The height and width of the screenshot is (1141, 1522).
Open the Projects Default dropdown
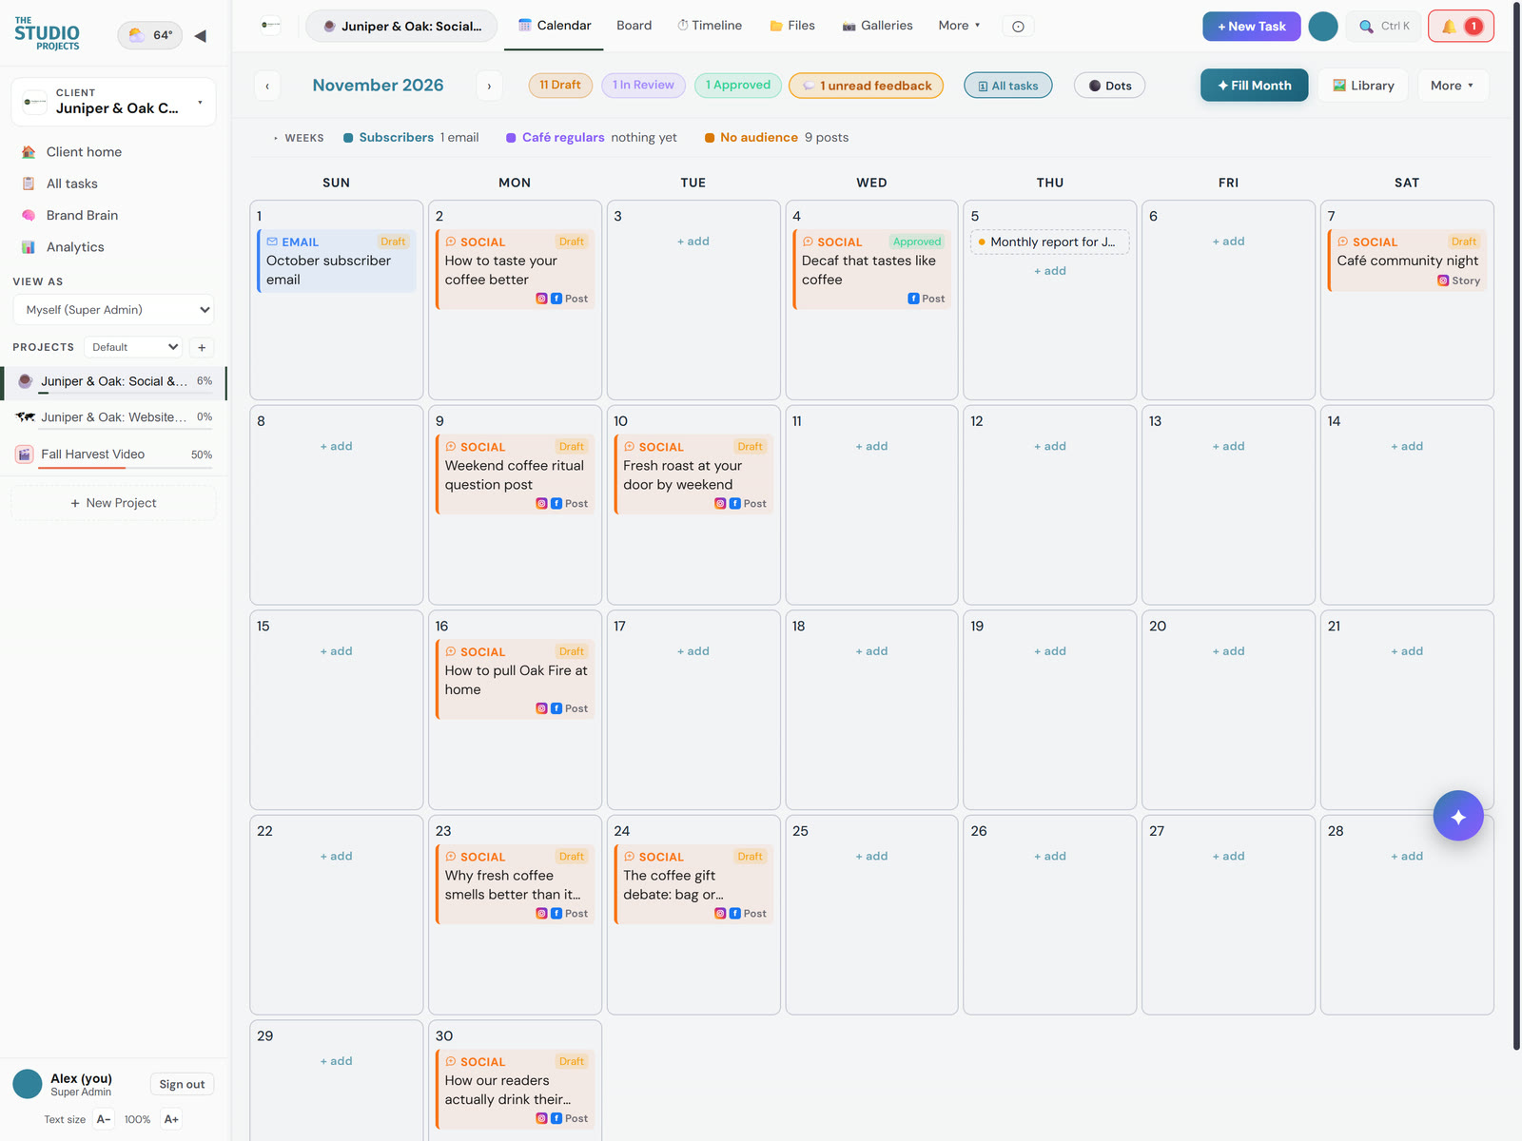click(x=133, y=348)
